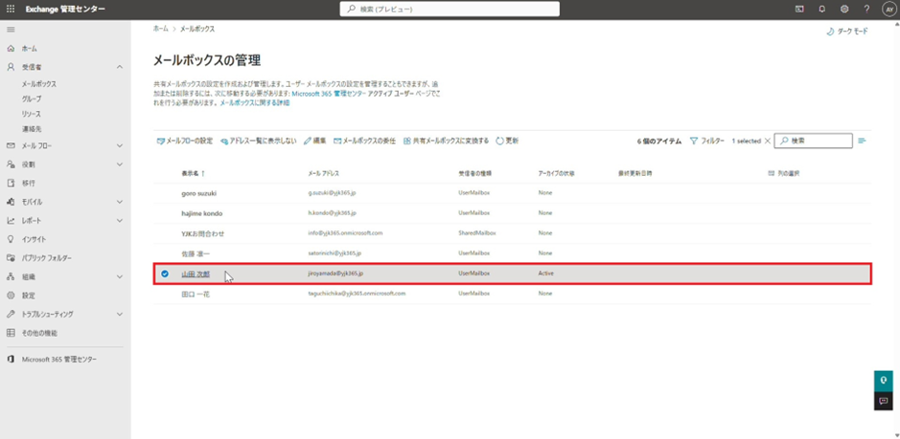Open the AY account avatar
Viewport: 900px width, 439px height.
coord(888,10)
